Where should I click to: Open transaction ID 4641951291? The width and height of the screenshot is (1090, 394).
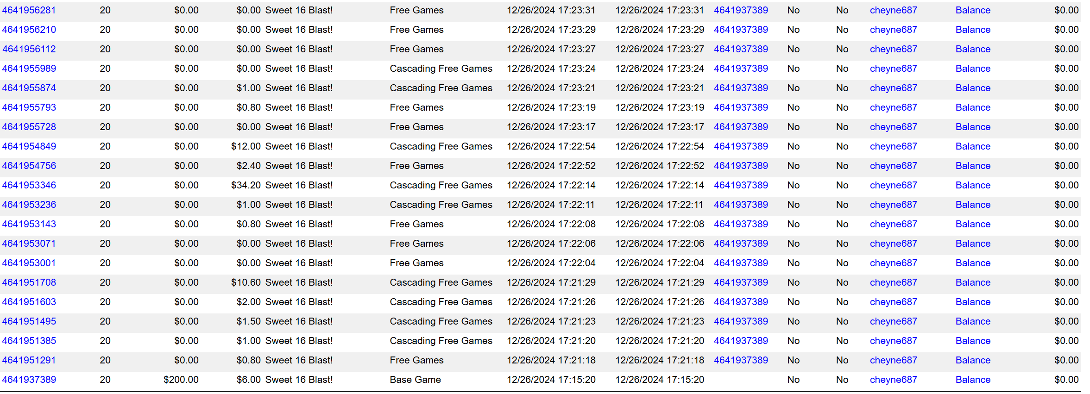(x=29, y=360)
